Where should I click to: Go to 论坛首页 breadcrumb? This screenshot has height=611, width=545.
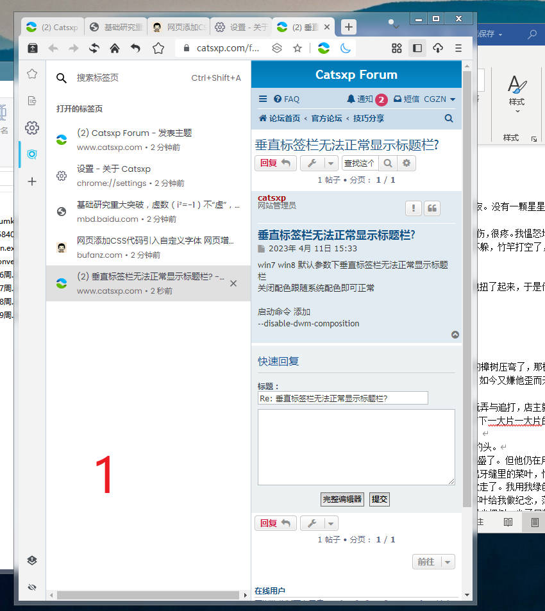(x=280, y=118)
